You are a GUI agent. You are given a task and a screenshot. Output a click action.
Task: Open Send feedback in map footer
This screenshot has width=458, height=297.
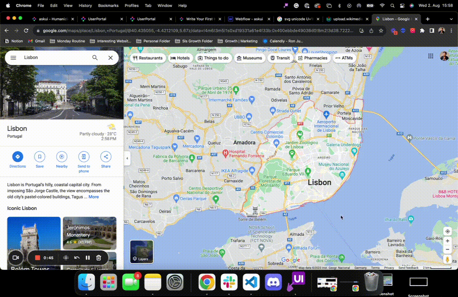click(x=408, y=268)
